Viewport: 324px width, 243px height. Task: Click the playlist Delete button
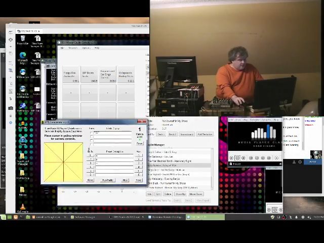168,194
